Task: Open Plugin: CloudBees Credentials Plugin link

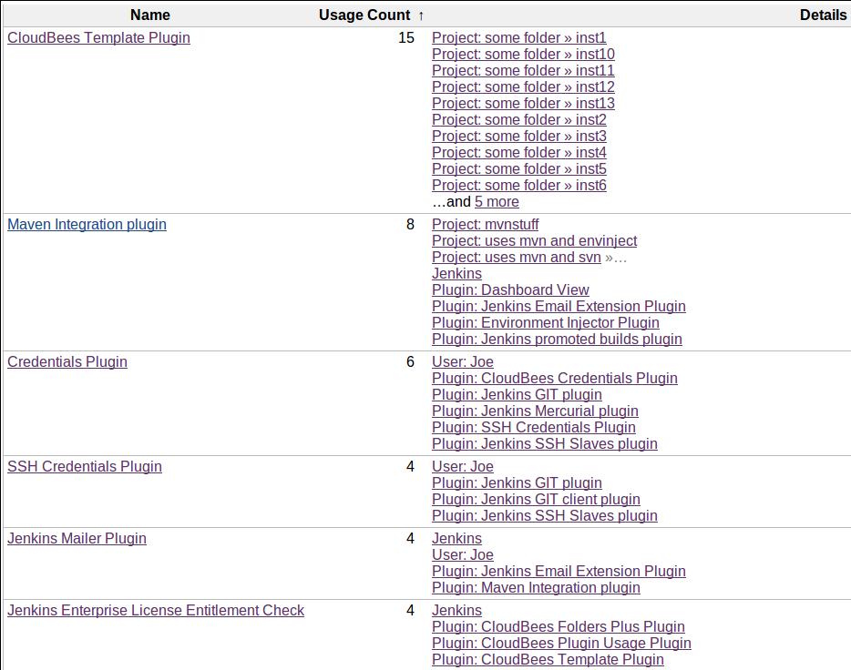Action: coord(554,379)
